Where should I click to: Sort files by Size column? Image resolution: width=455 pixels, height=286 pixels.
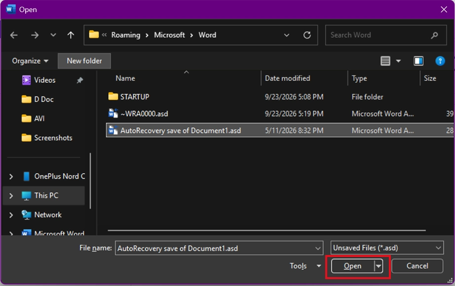(430, 78)
